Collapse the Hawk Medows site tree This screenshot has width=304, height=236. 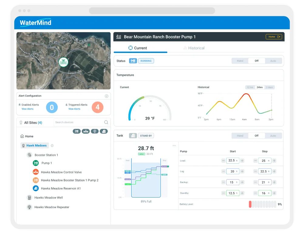coord(52,146)
